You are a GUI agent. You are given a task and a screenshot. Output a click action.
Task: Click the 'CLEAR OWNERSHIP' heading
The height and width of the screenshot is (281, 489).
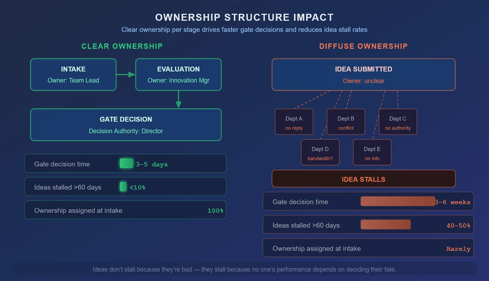tap(122, 46)
